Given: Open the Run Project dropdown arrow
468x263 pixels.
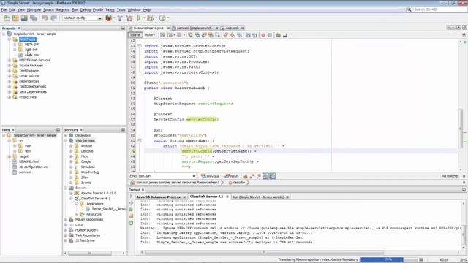Looking at the screenshot, I should 144,18.
